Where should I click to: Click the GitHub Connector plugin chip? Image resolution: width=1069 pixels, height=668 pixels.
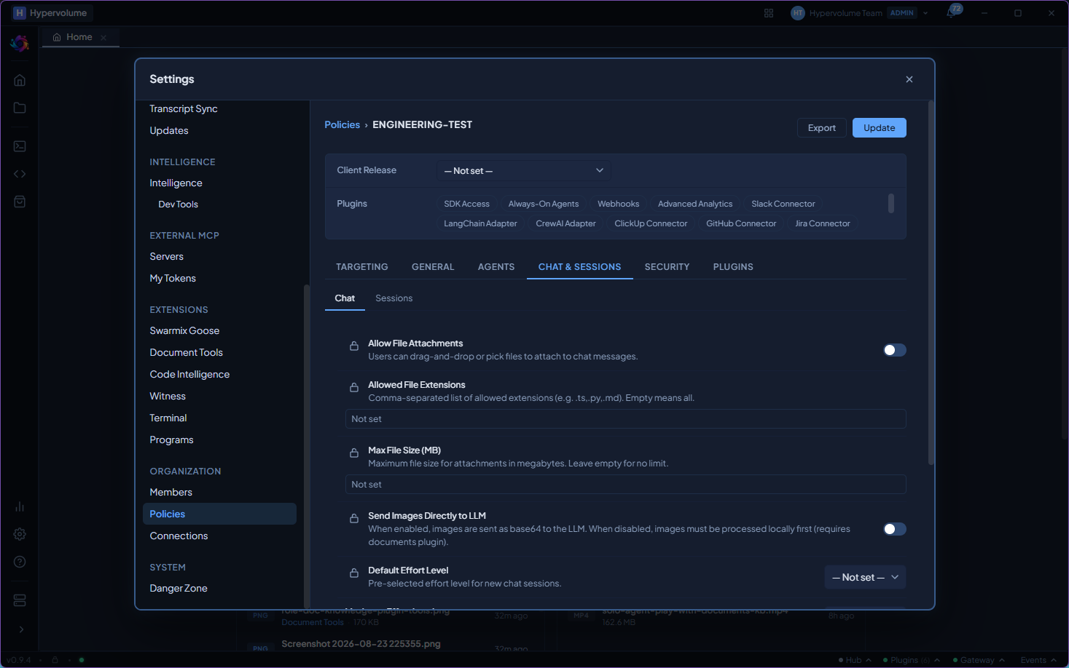pyautogui.click(x=741, y=223)
